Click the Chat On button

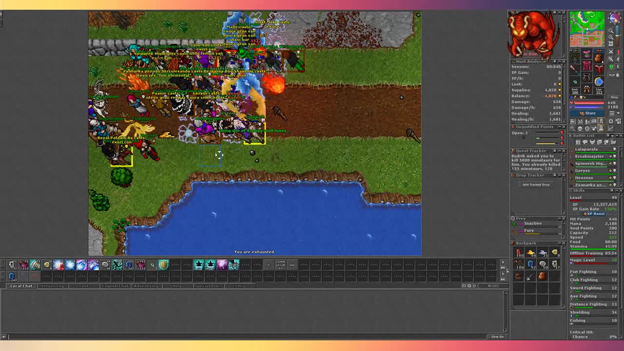(x=497, y=336)
